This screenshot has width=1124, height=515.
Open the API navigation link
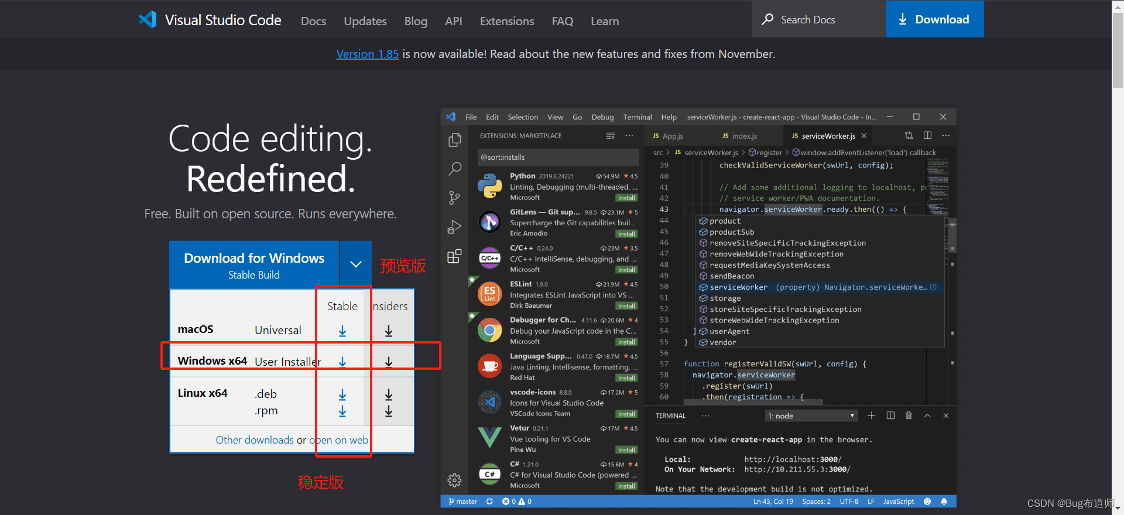click(453, 21)
